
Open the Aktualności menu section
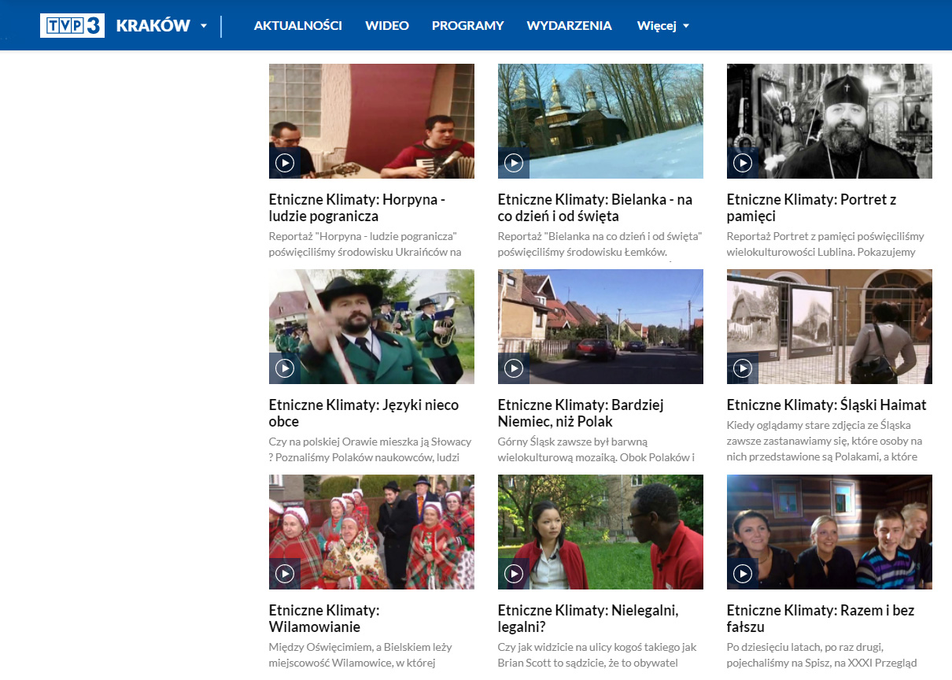[297, 26]
